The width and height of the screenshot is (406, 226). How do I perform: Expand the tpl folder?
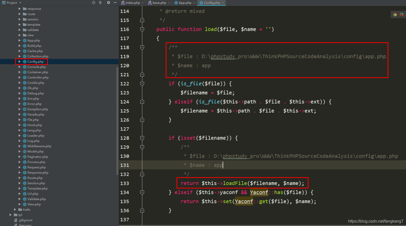pyautogui.click(x=11, y=215)
